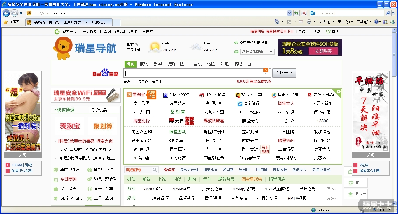The image size is (398, 214).
Task: Click the Refresh page icon
Action: click(x=297, y=13)
